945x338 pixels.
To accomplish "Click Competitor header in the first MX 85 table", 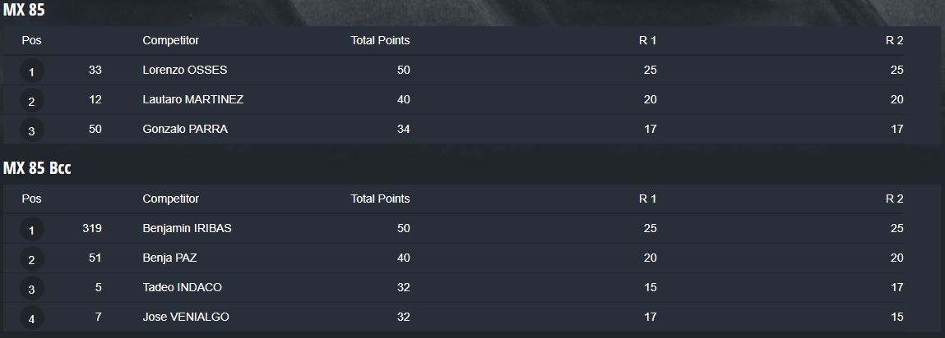I will (x=170, y=40).
